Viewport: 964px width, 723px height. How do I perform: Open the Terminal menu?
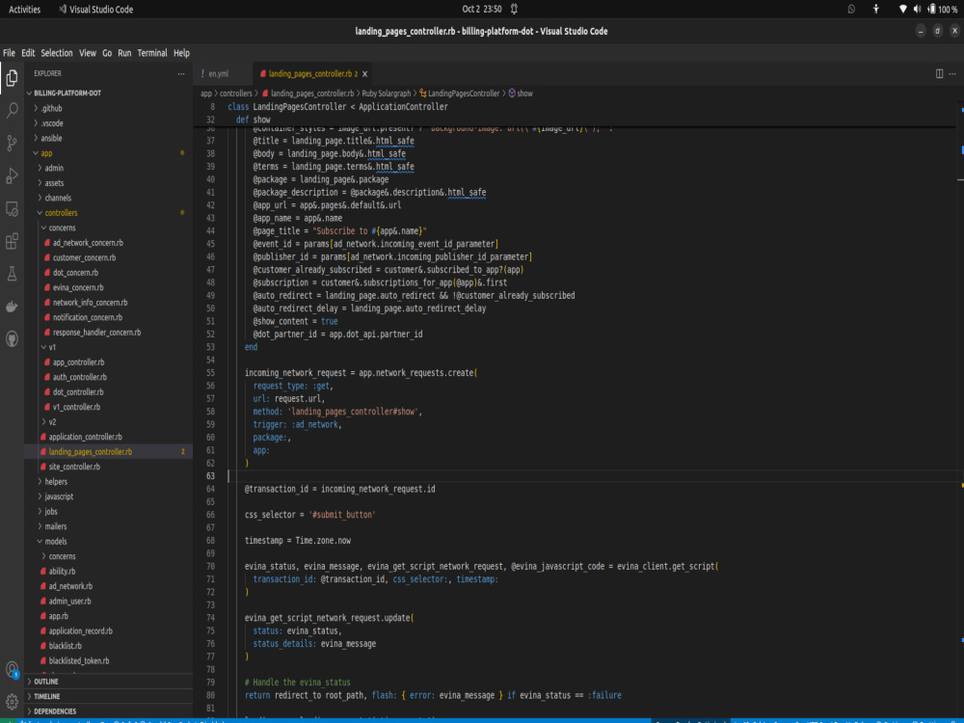click(x=152, y=53)
